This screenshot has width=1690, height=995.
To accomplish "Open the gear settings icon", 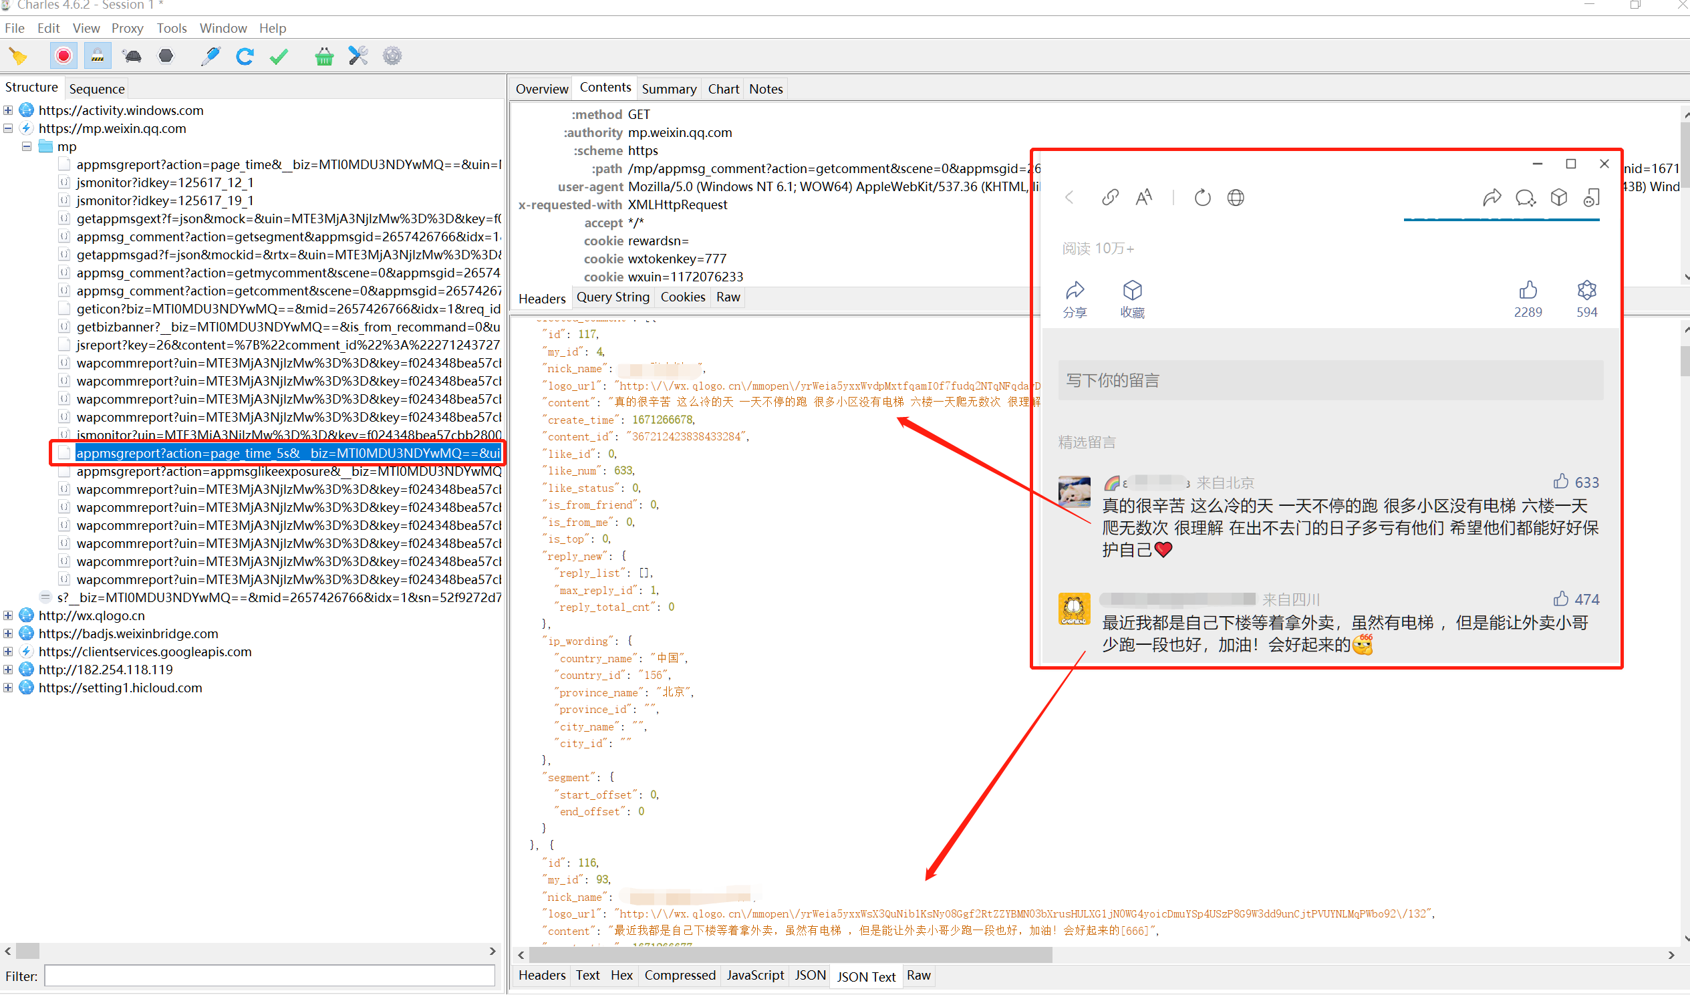I will [392, 55].
